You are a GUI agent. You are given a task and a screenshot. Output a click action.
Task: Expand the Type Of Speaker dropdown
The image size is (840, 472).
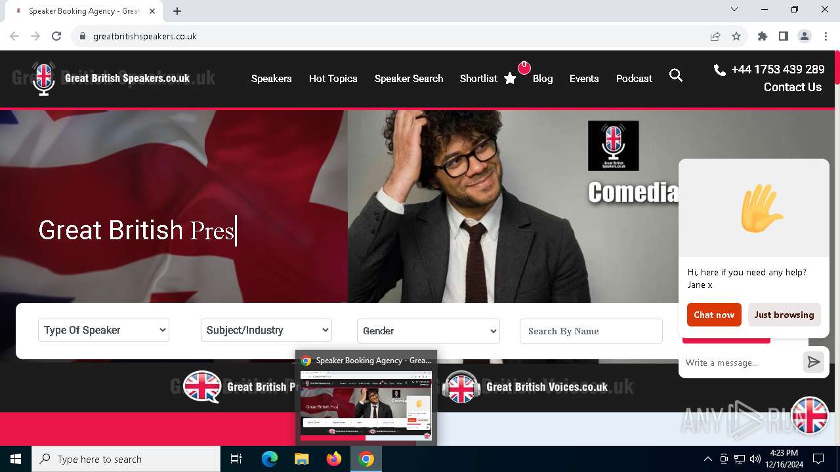coord(104,330)
